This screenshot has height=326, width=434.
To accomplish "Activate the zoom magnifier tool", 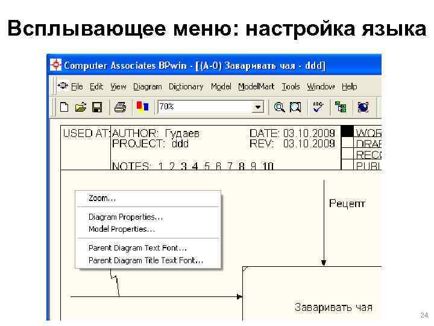I will point(279,107).
